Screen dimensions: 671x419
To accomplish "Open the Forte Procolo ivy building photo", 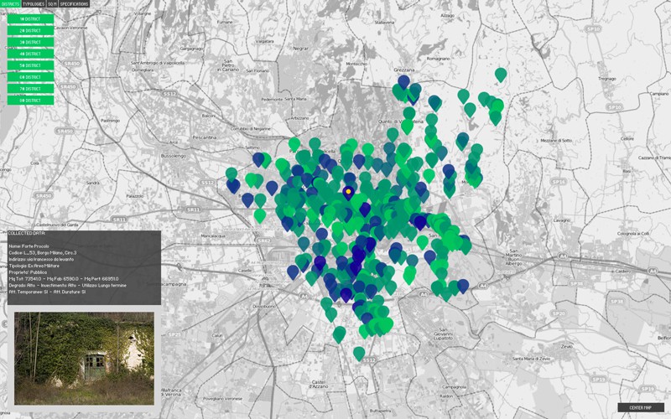I will coord(85,359).
